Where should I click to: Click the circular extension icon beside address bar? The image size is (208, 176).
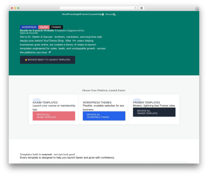141,8
